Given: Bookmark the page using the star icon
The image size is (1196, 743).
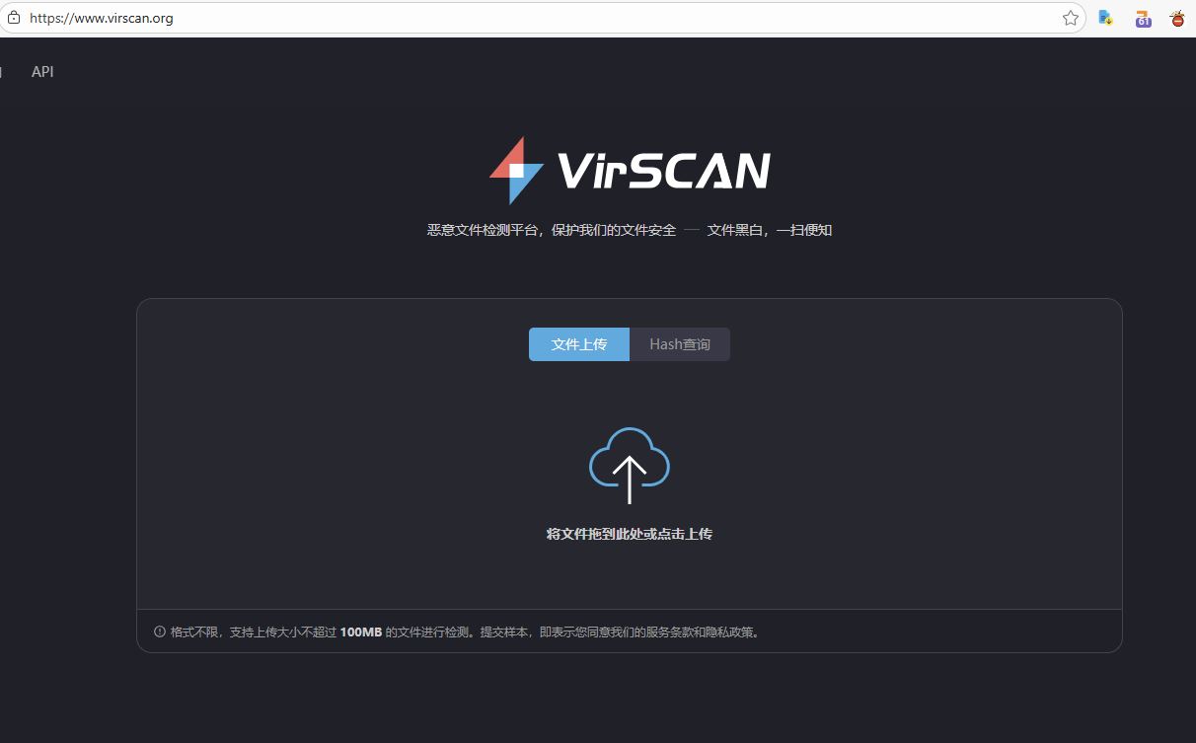Looking at the screenshot, I should pyautogui.click(x=1070, y=17).
